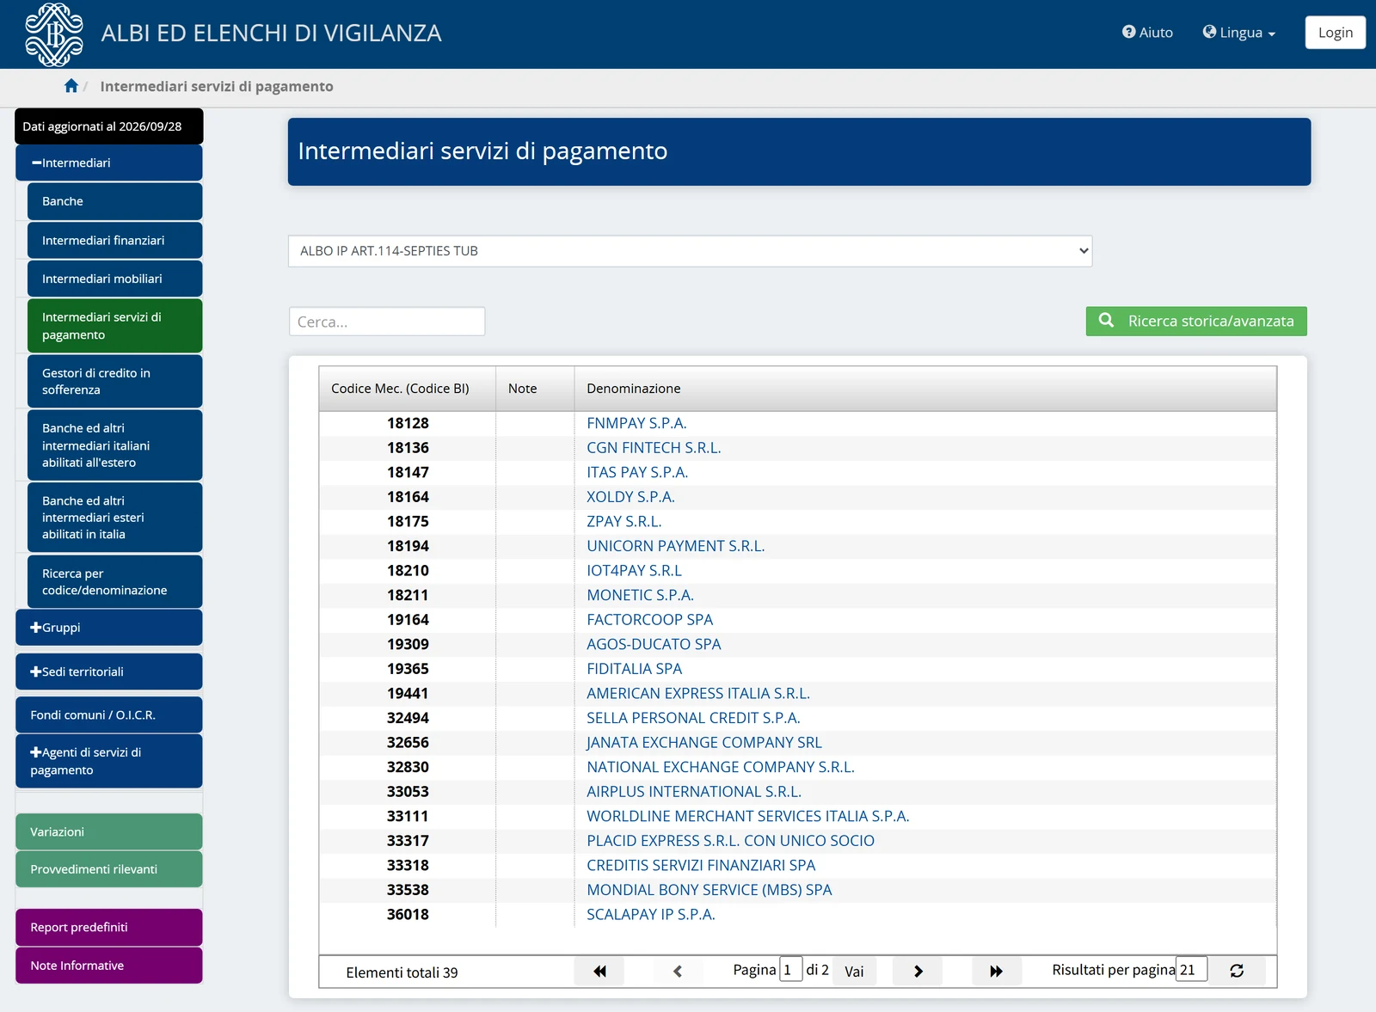Expand Agenti di servizi di pagamento
The width and height of the screenshot is (1376, 1012).
coord(109,761)
